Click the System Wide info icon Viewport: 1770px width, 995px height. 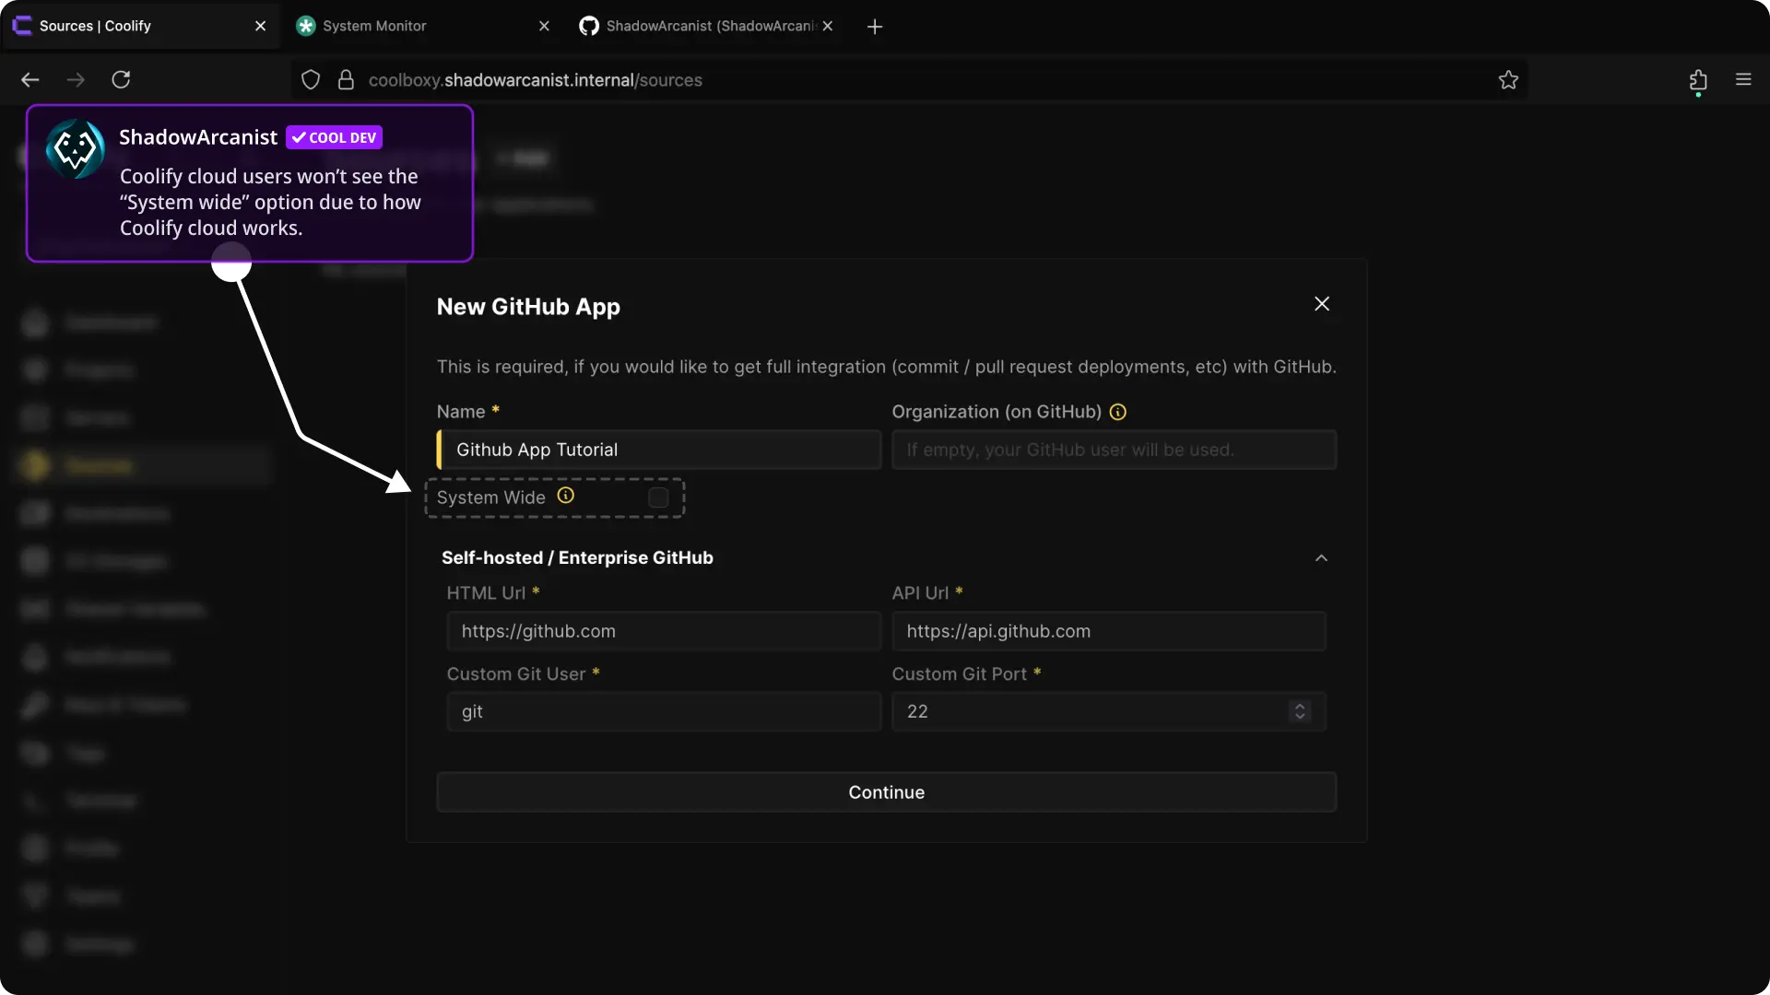(x=565, y=496)
